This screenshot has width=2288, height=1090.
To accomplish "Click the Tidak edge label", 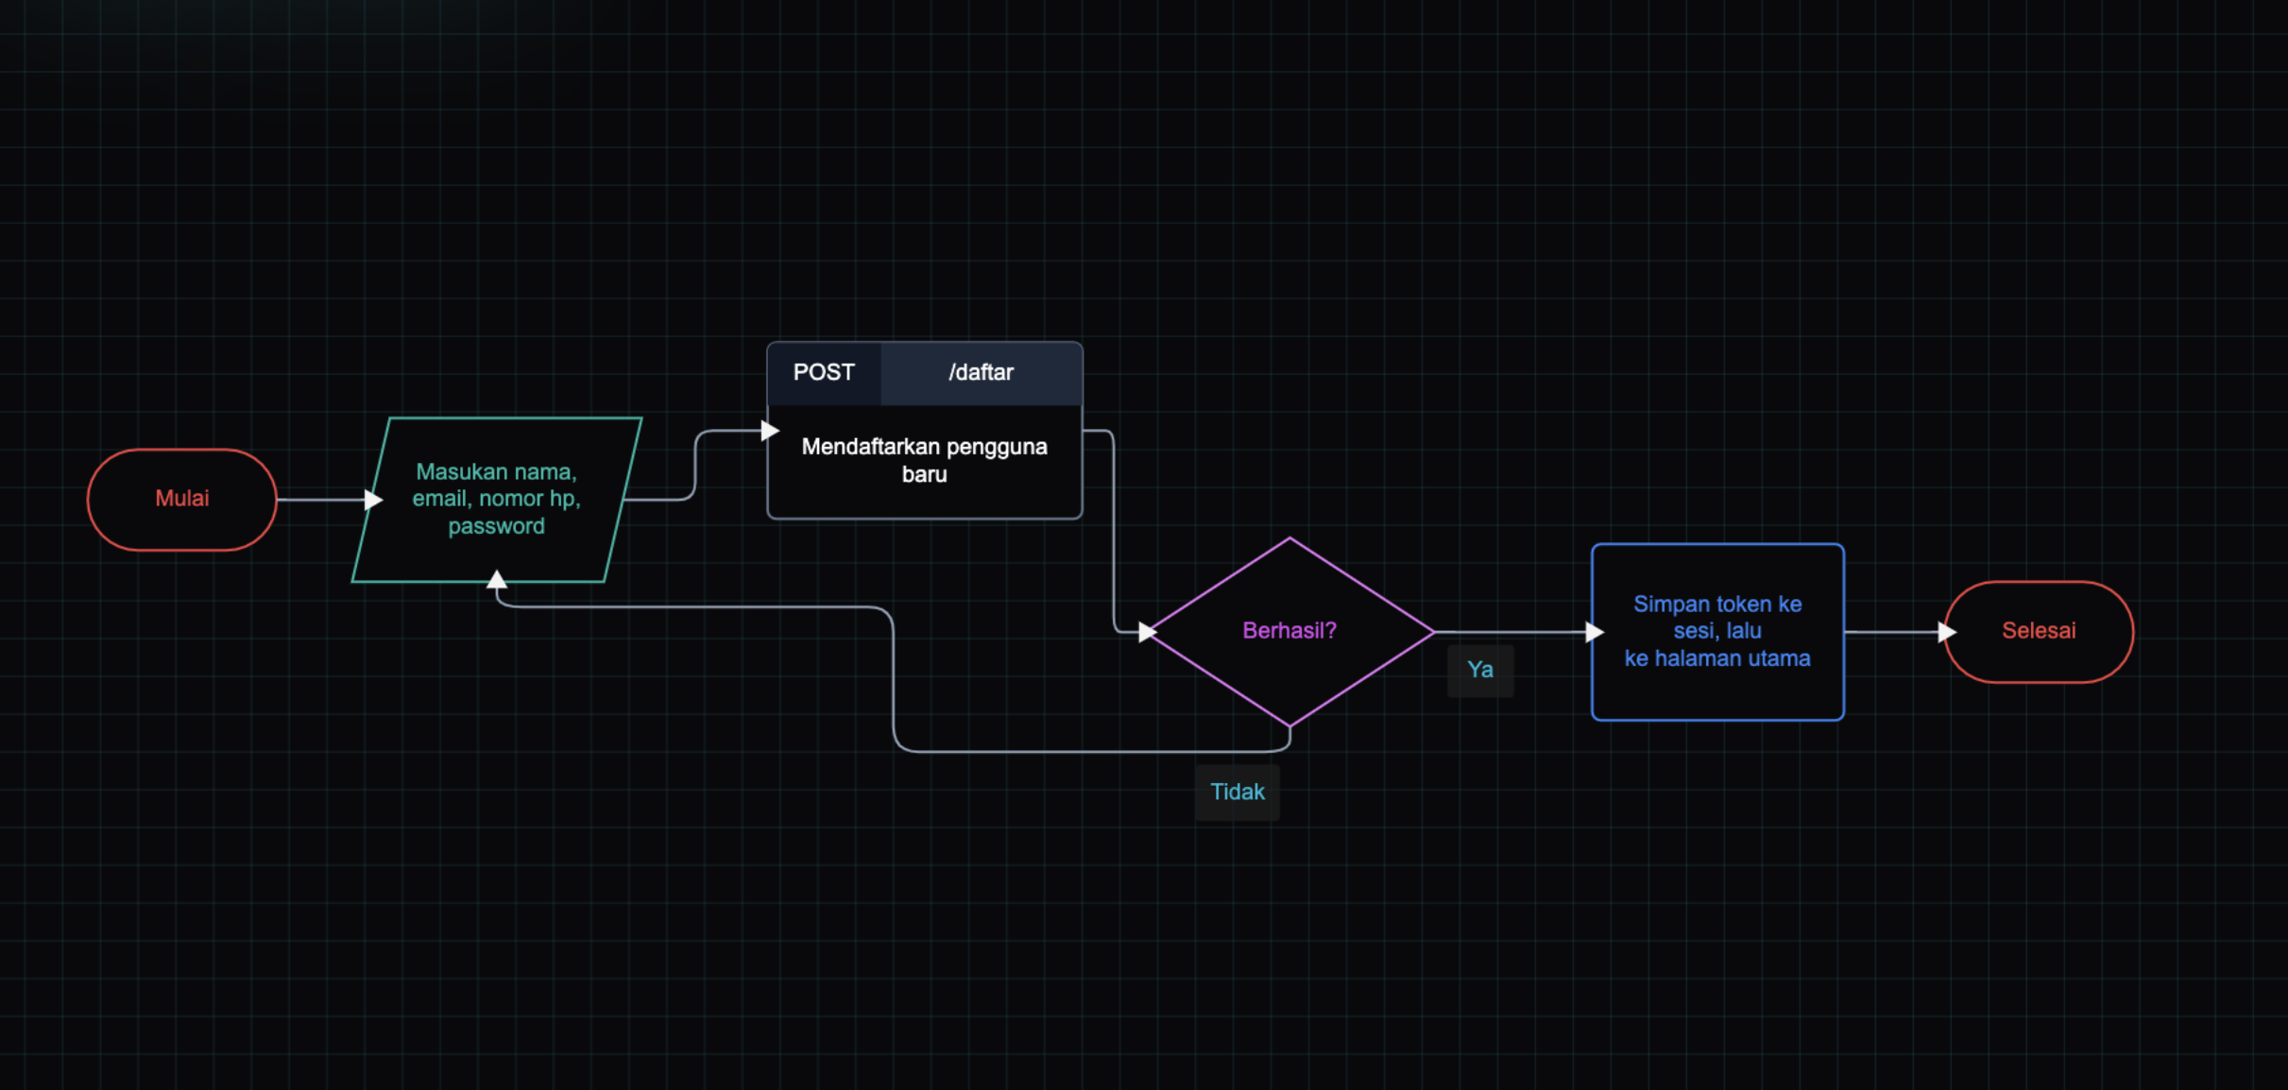I will 1237,792.
